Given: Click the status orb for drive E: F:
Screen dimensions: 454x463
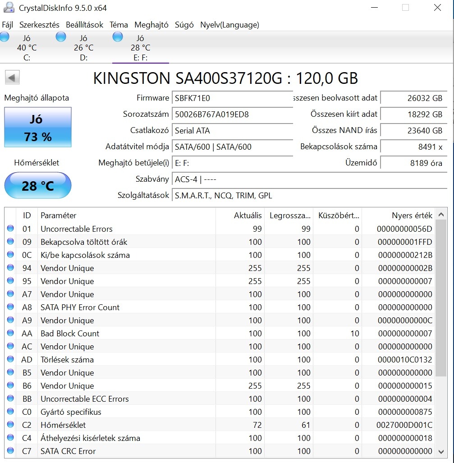Looking at the screenshot, I should click(x=118, y=37).
